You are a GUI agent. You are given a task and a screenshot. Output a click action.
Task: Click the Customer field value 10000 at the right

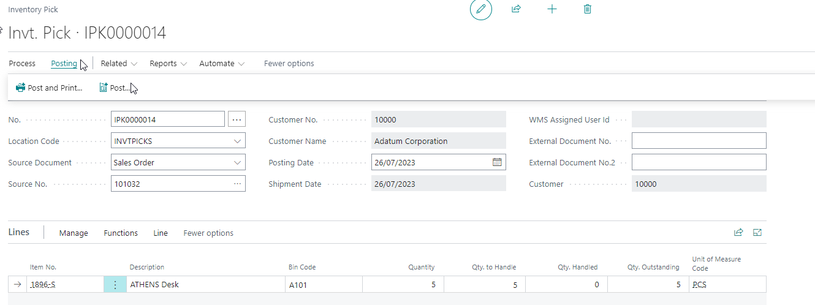699,184
